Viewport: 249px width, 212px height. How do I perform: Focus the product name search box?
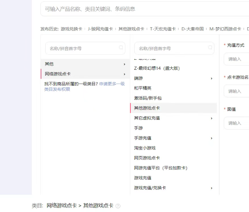pos(145,9)
